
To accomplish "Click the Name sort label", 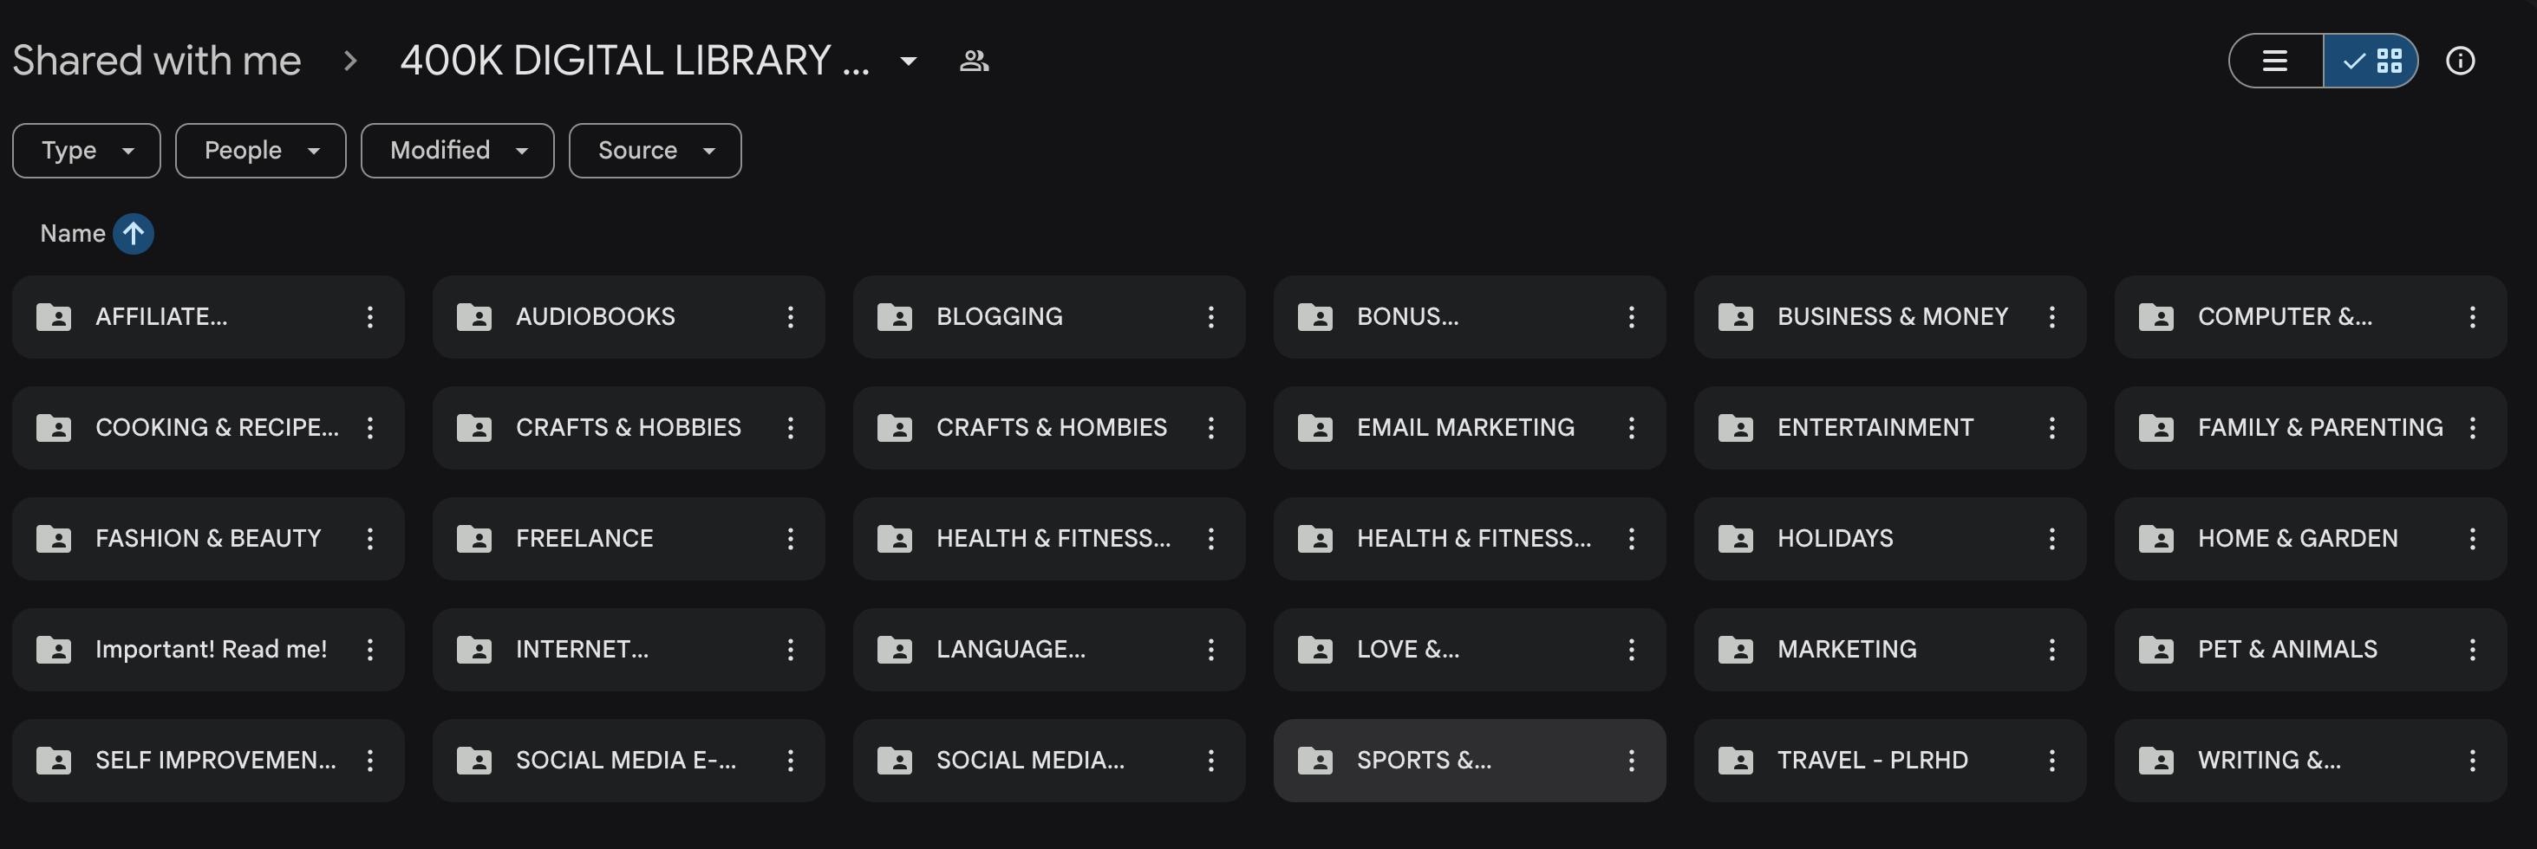I will coord(72,234).
